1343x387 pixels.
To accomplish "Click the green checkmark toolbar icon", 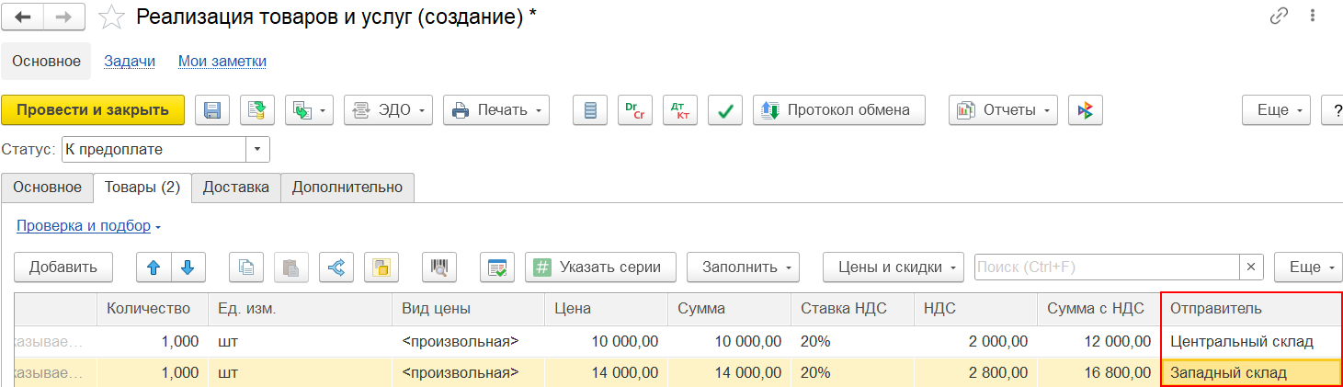I will pos(725,110).
